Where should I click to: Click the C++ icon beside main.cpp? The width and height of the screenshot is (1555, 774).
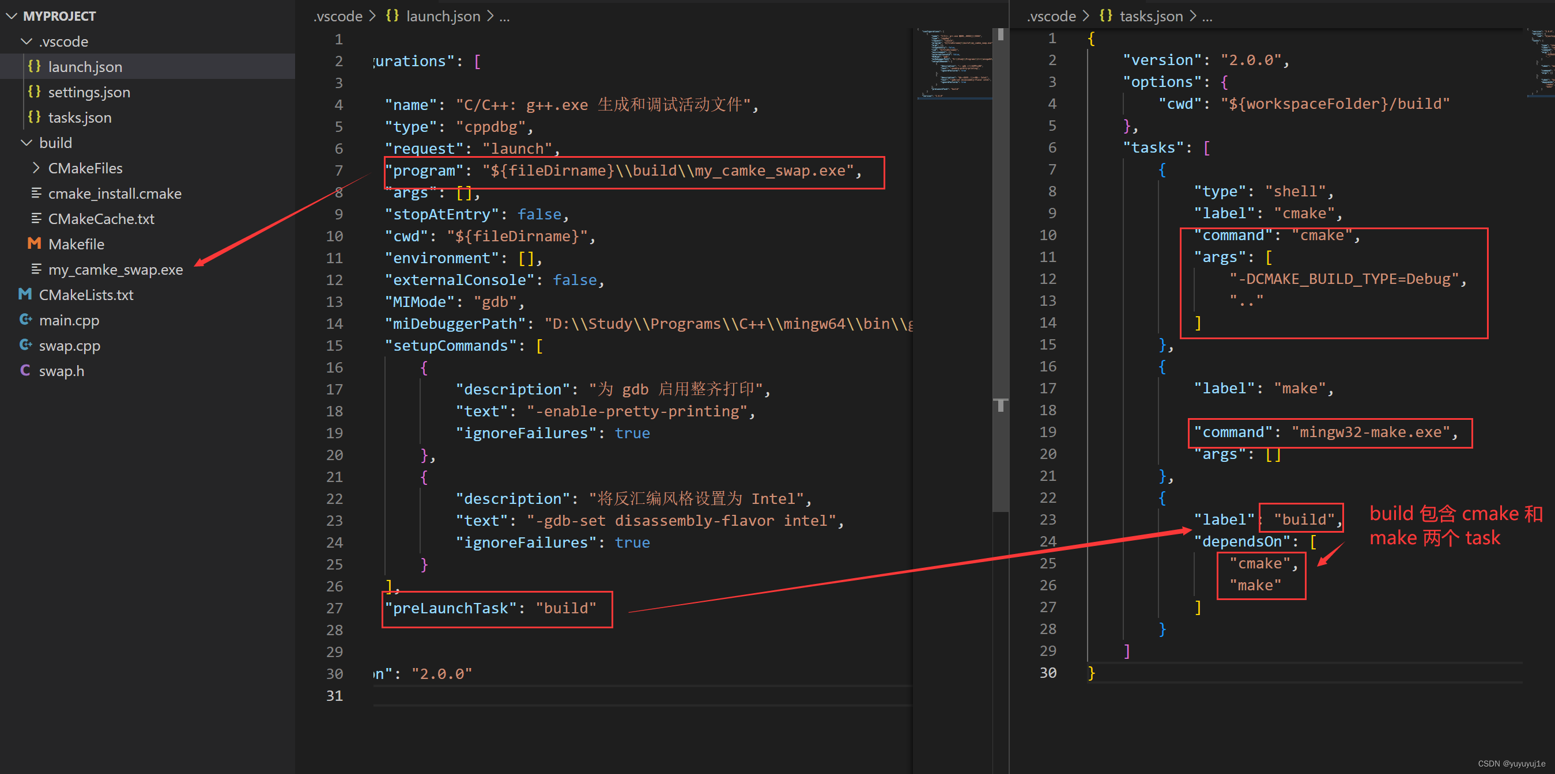(x=25, y=320)
